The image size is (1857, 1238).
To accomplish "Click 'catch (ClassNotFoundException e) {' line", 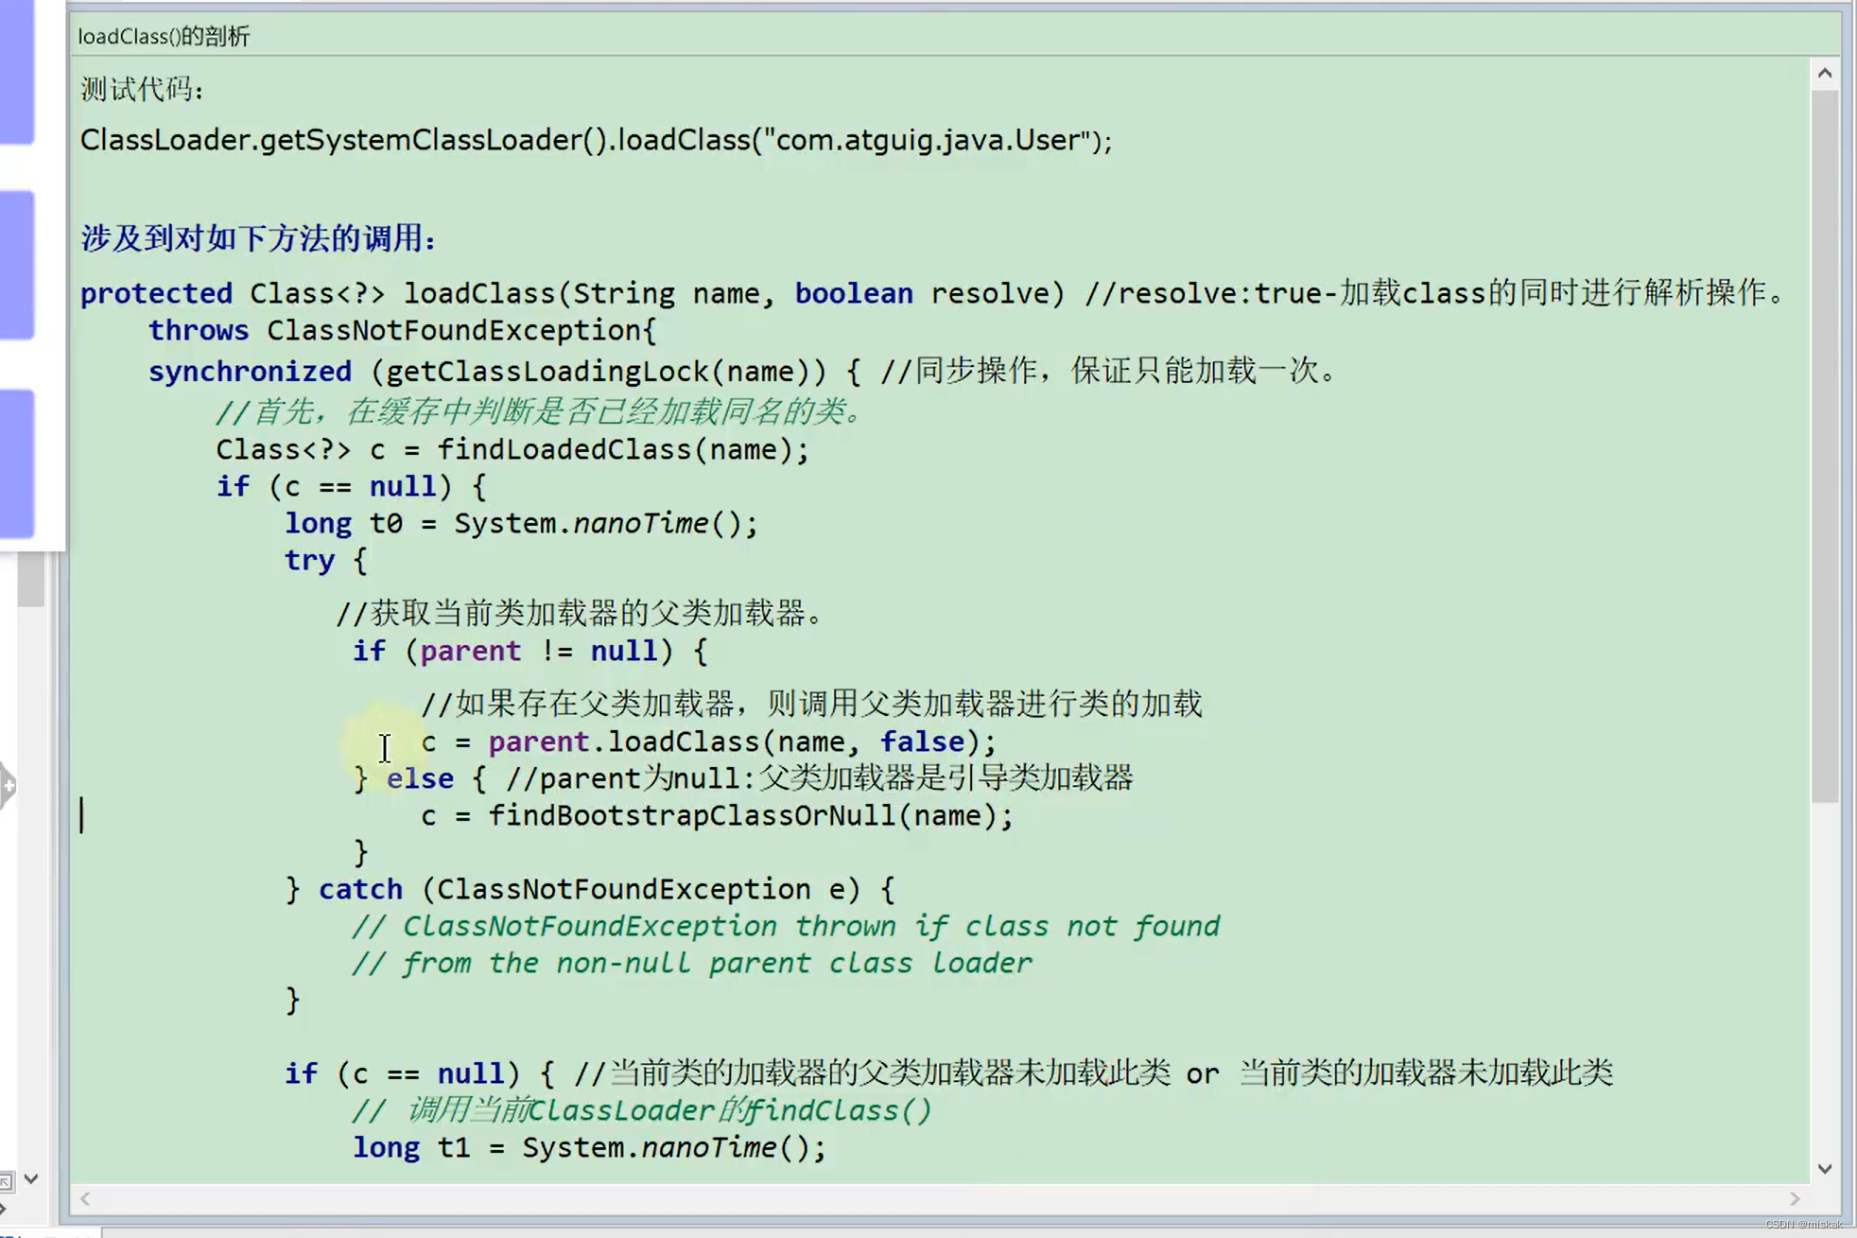I will click(589, 889).
